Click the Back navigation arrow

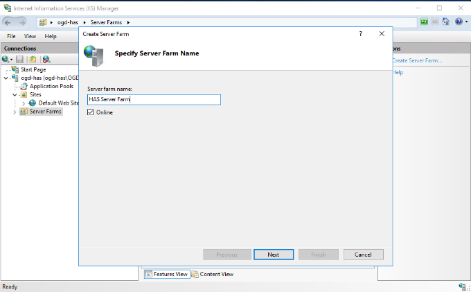pos(8,22)
